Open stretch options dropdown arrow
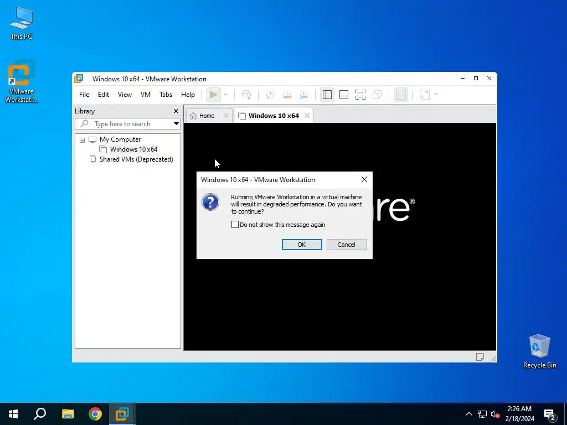This screenshot has width=567, height=425. [x=436, y=95]
